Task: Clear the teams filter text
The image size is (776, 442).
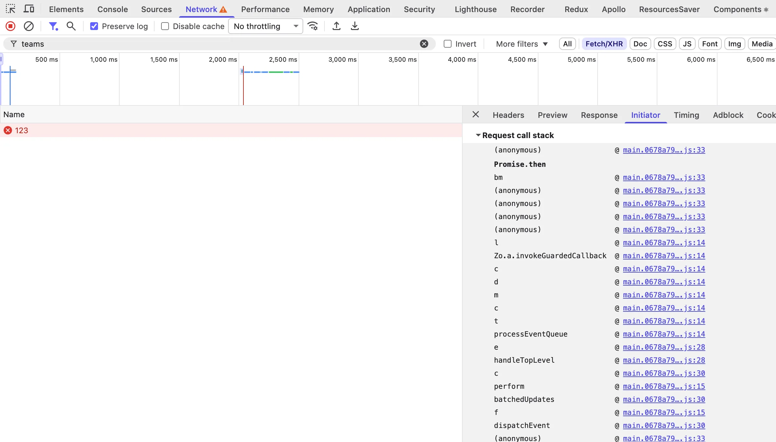Action: (424, 43)
